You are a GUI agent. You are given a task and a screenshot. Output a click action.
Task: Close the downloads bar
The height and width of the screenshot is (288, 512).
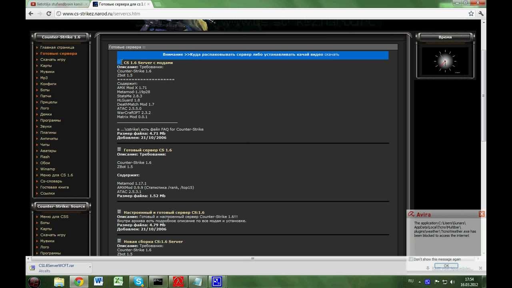480,268
